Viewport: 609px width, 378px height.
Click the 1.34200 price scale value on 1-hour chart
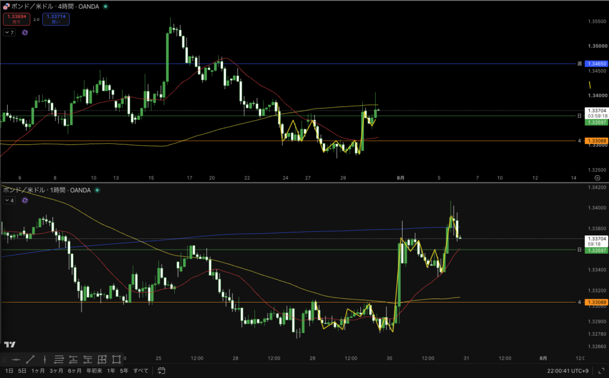pyautogui.click(x=597, y=187)
